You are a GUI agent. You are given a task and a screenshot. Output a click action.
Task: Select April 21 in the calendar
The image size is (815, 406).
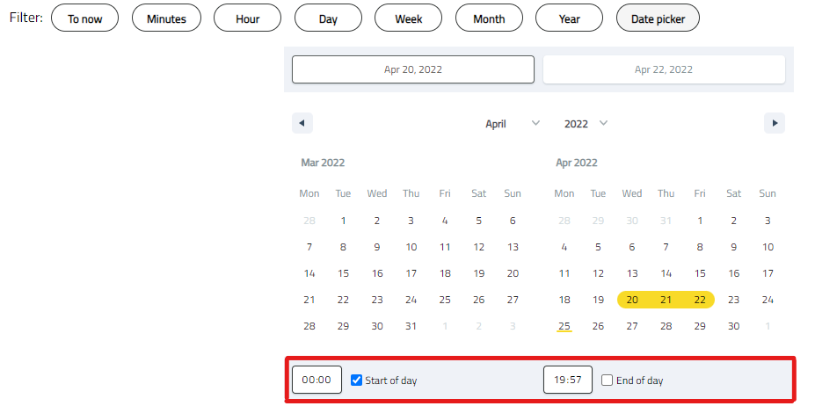pyautogui.click(x=666, y=300)
